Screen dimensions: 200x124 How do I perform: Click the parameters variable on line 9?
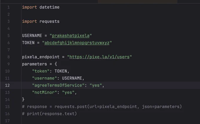click(34, 64)
